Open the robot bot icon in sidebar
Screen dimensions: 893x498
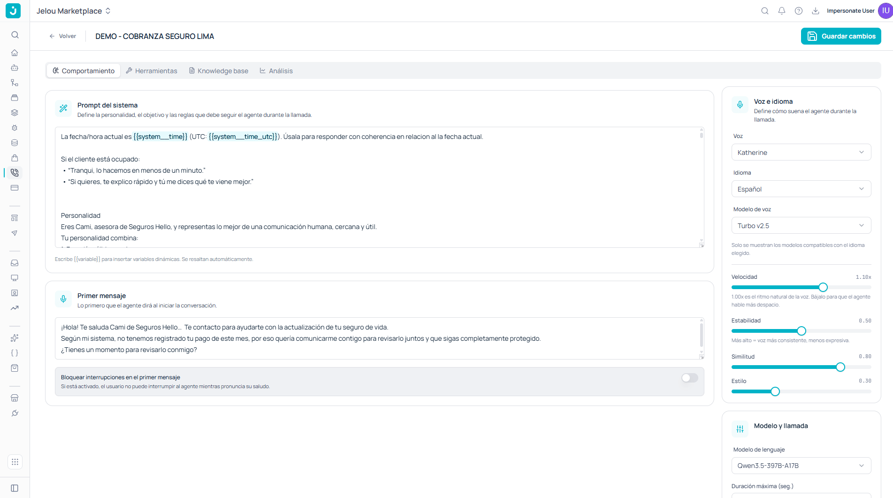coord(15,68)
